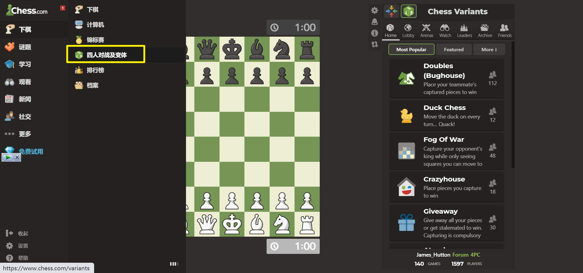Image resolution: width=583 pixels, height=273 pixels.
Task: Expand the More dropdown
Action: [x=489, y=49]
